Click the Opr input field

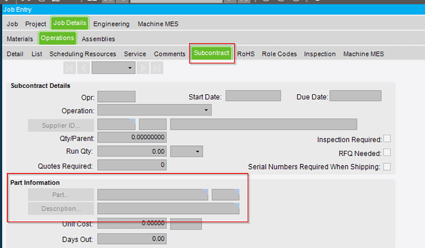(116, 97)
